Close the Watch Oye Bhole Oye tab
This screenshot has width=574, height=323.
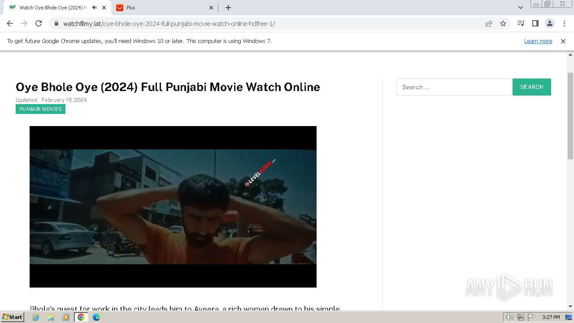click(104, 8)
